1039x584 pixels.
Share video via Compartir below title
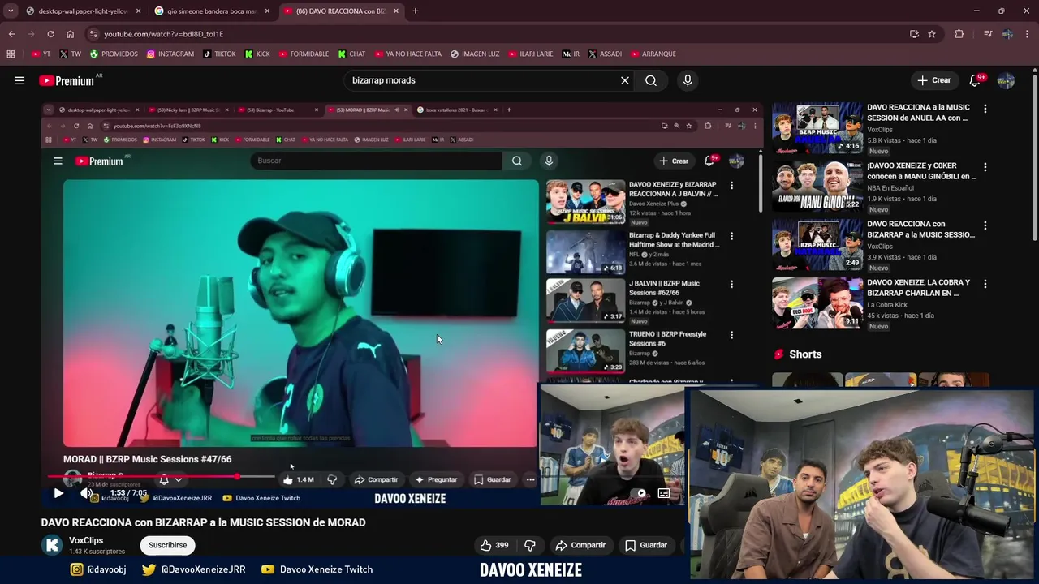point(580,545)
